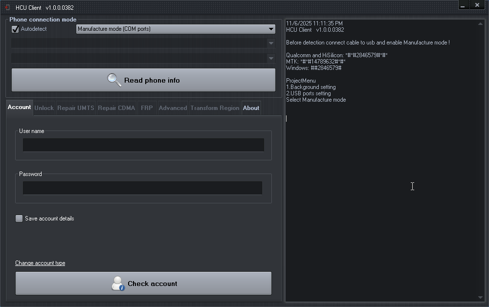Viewport: 489px width, 307px height.
Task: Switch to the Advanced tab
Action: 173,108
